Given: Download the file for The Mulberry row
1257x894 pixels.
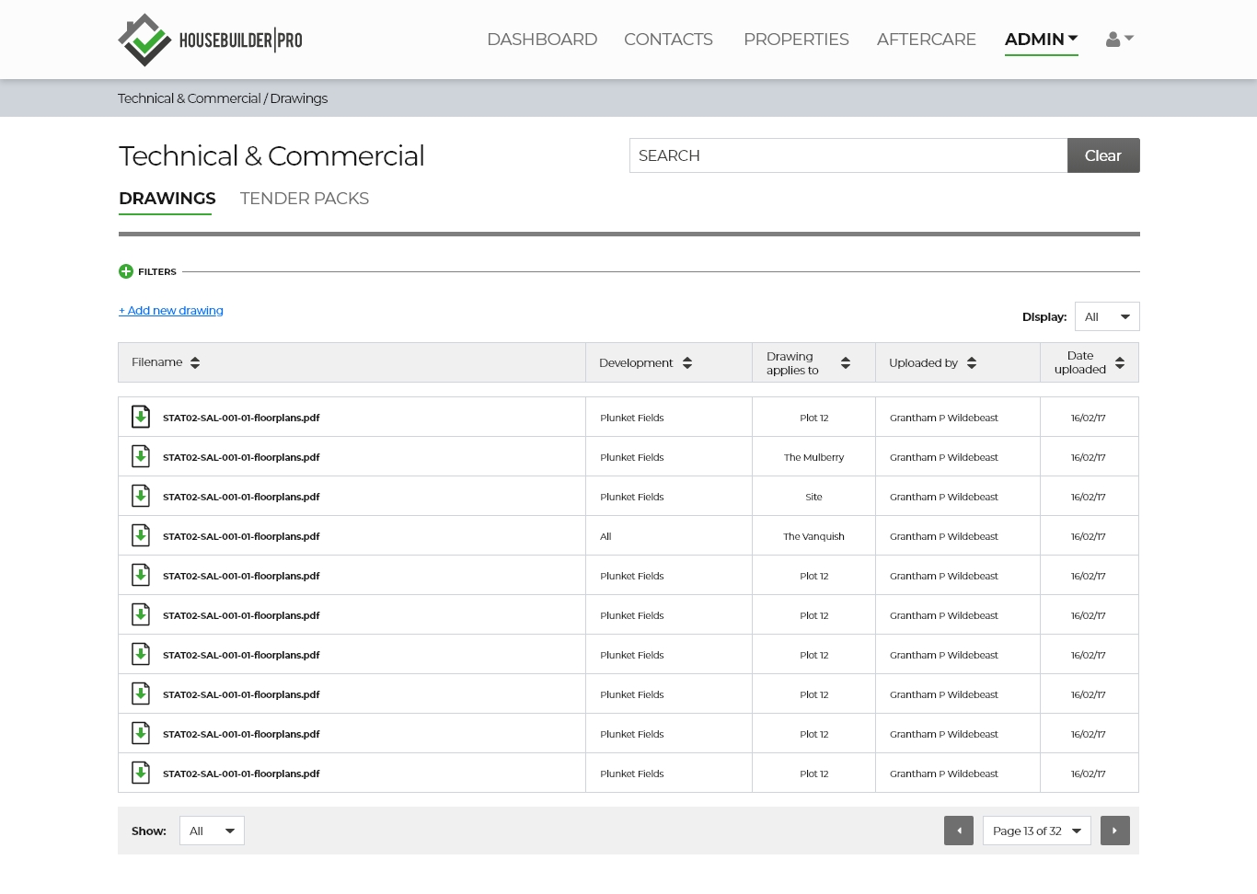Looking at the screenshot, I should [x=141, y=457].
